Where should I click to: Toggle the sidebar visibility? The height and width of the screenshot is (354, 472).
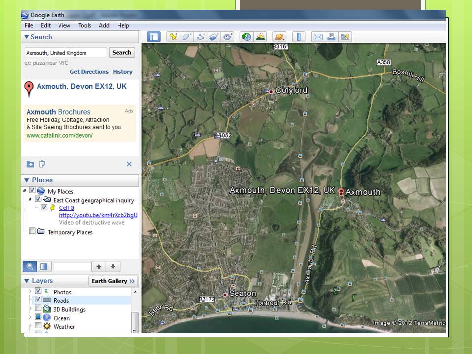coord(154,36)
